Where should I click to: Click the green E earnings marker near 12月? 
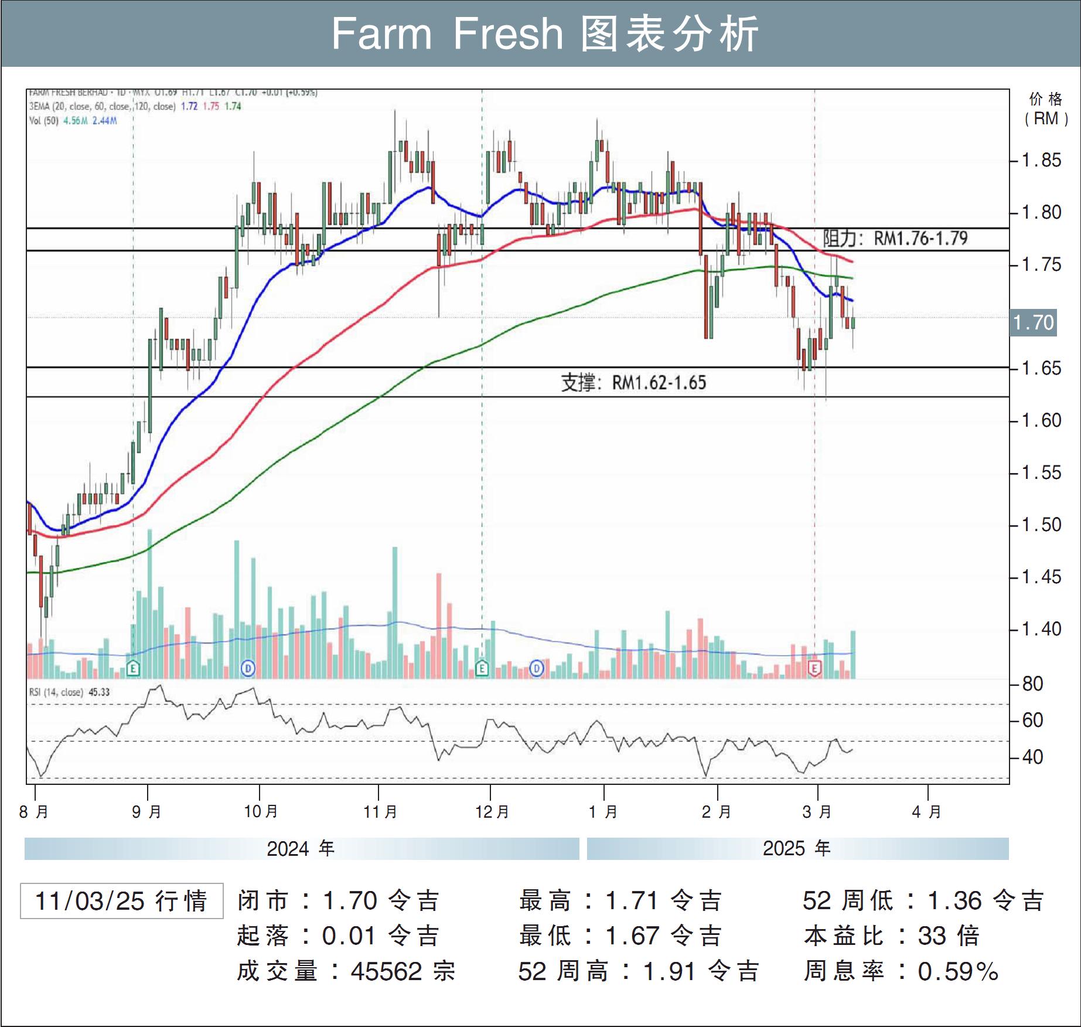click(482, 668)
